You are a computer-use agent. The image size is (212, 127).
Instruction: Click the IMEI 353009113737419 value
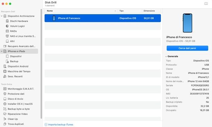[199, 94]
